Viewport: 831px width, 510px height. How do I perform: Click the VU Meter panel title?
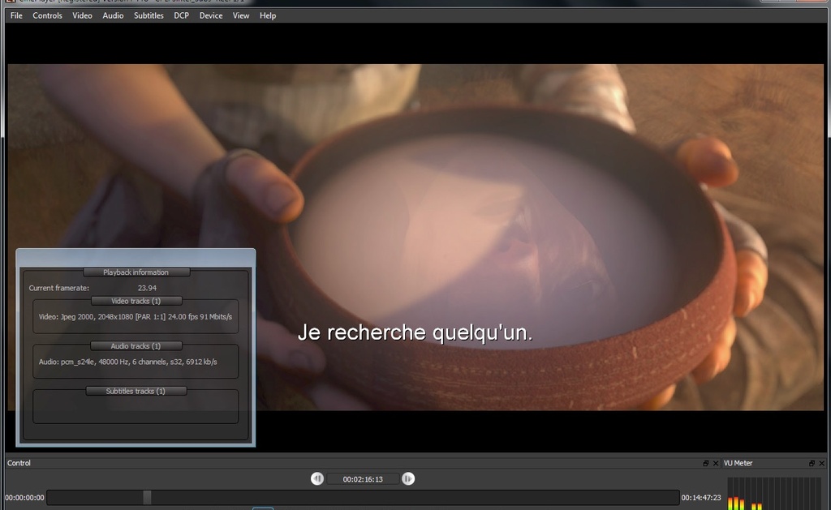[738, 463]
